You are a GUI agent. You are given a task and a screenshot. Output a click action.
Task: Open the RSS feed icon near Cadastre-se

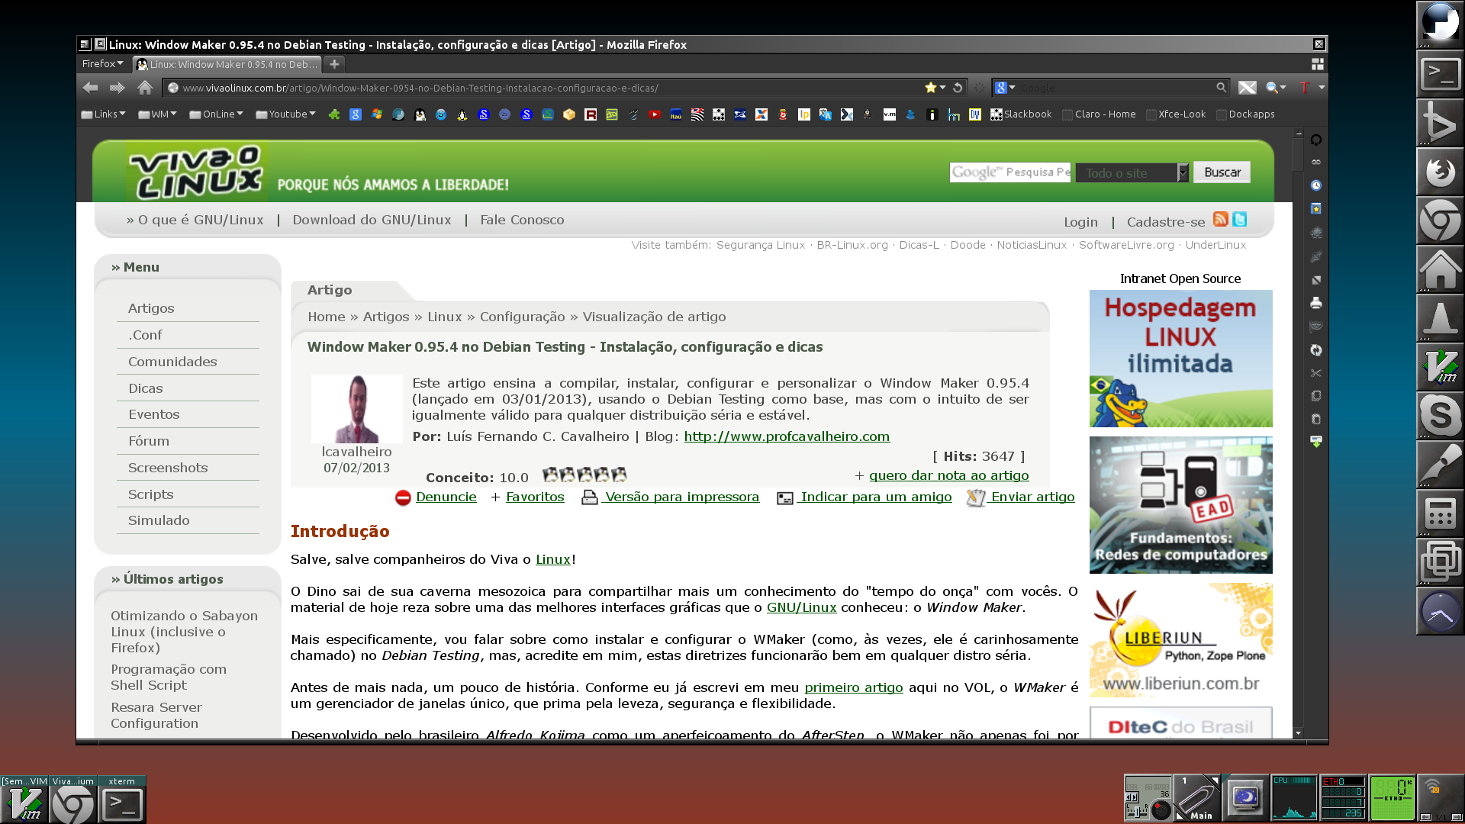1221,219
